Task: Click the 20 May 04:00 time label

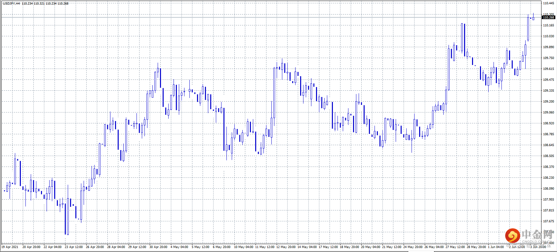Action: pos(371,247)
